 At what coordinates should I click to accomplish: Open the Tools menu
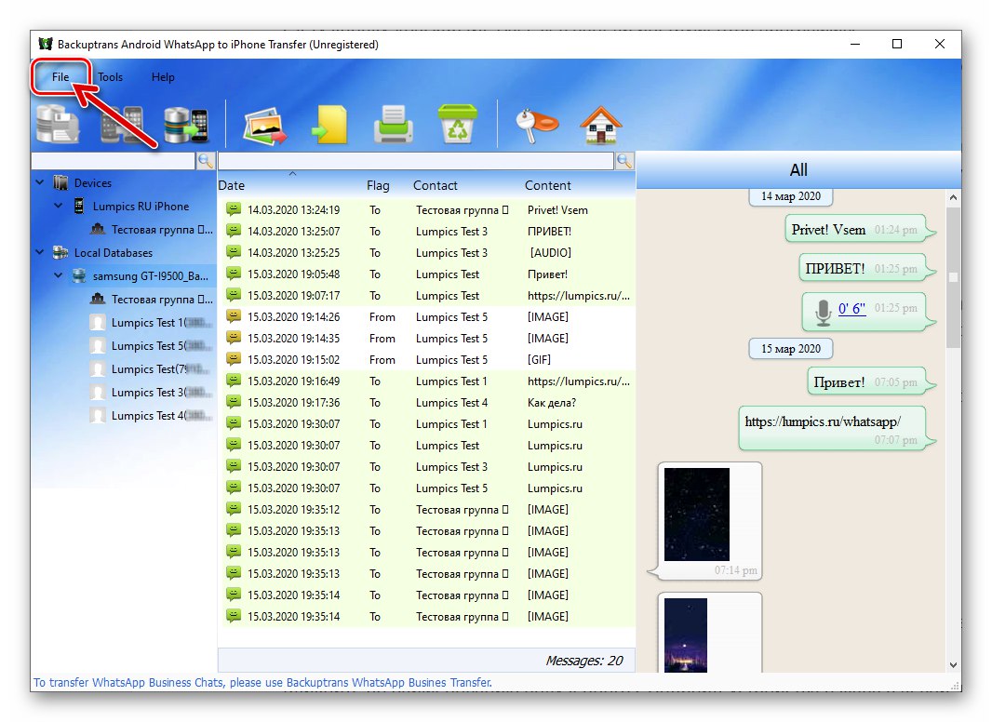click(x=110, y=76)
